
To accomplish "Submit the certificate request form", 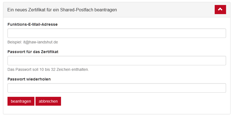I will tap(21, 101).
